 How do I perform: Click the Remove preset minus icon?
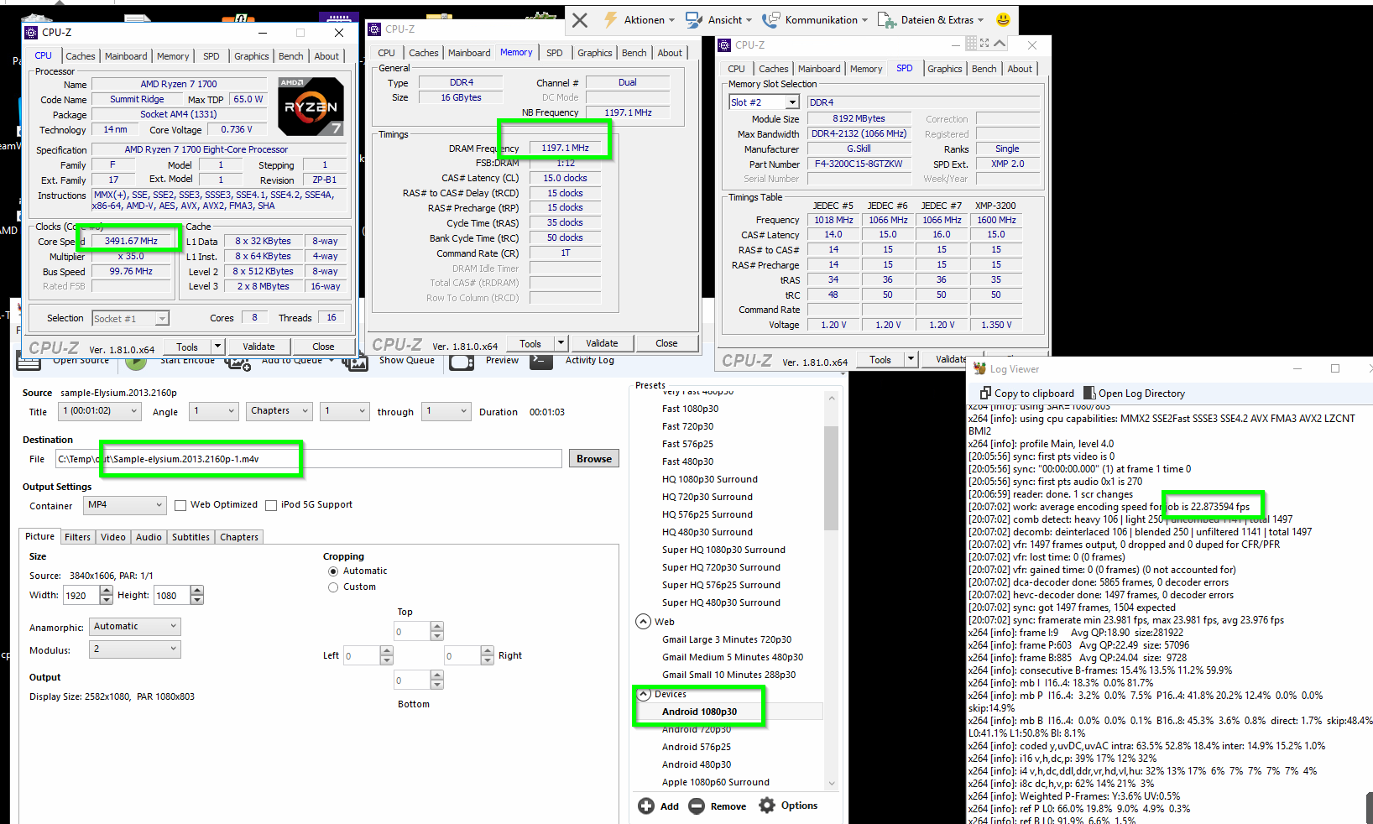pos(697,806)
